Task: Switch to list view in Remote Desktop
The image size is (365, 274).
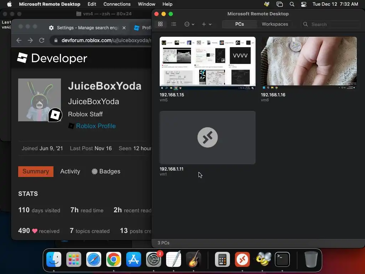Action: [174, 24]
